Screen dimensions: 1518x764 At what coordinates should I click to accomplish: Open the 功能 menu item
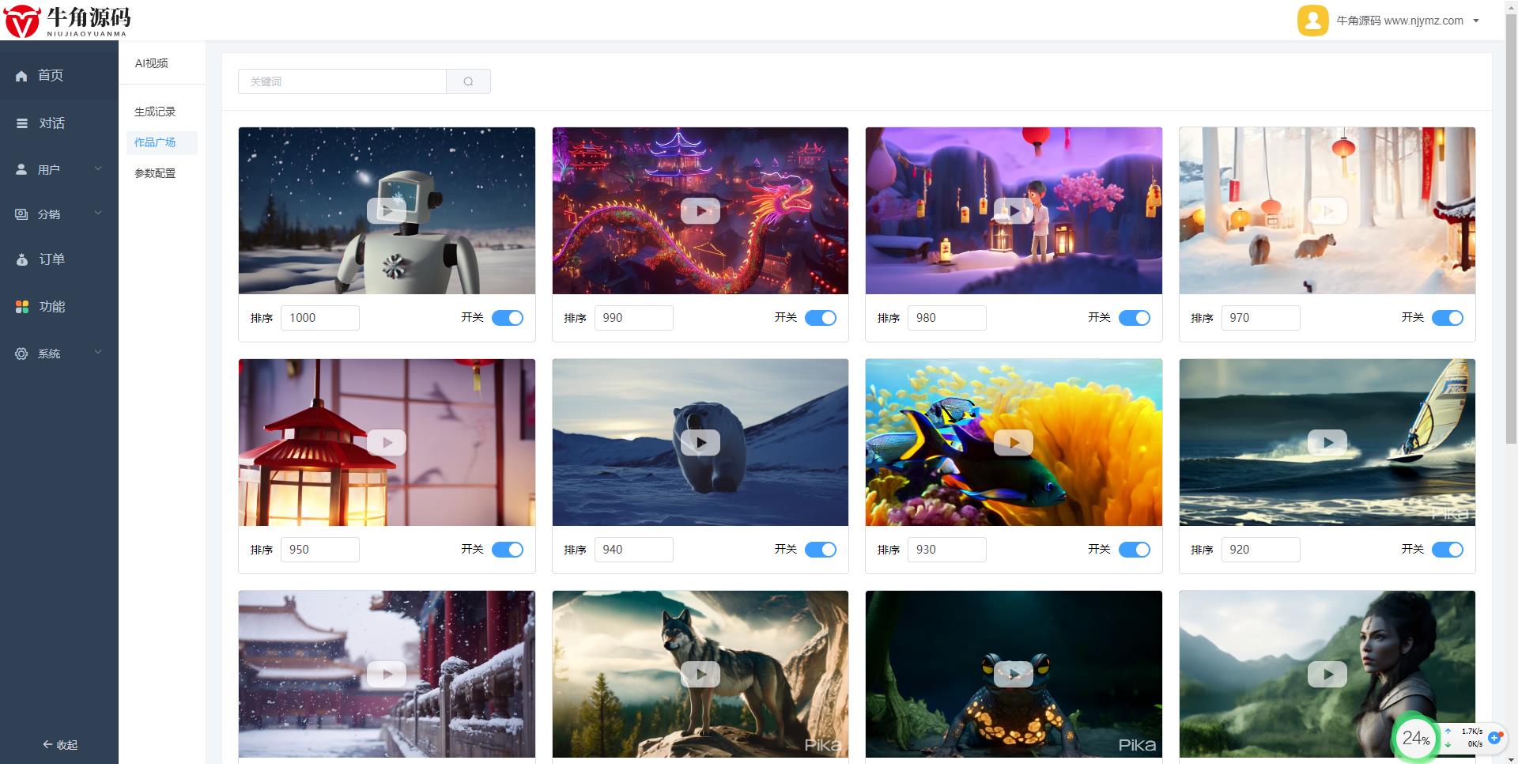(59, 307)
